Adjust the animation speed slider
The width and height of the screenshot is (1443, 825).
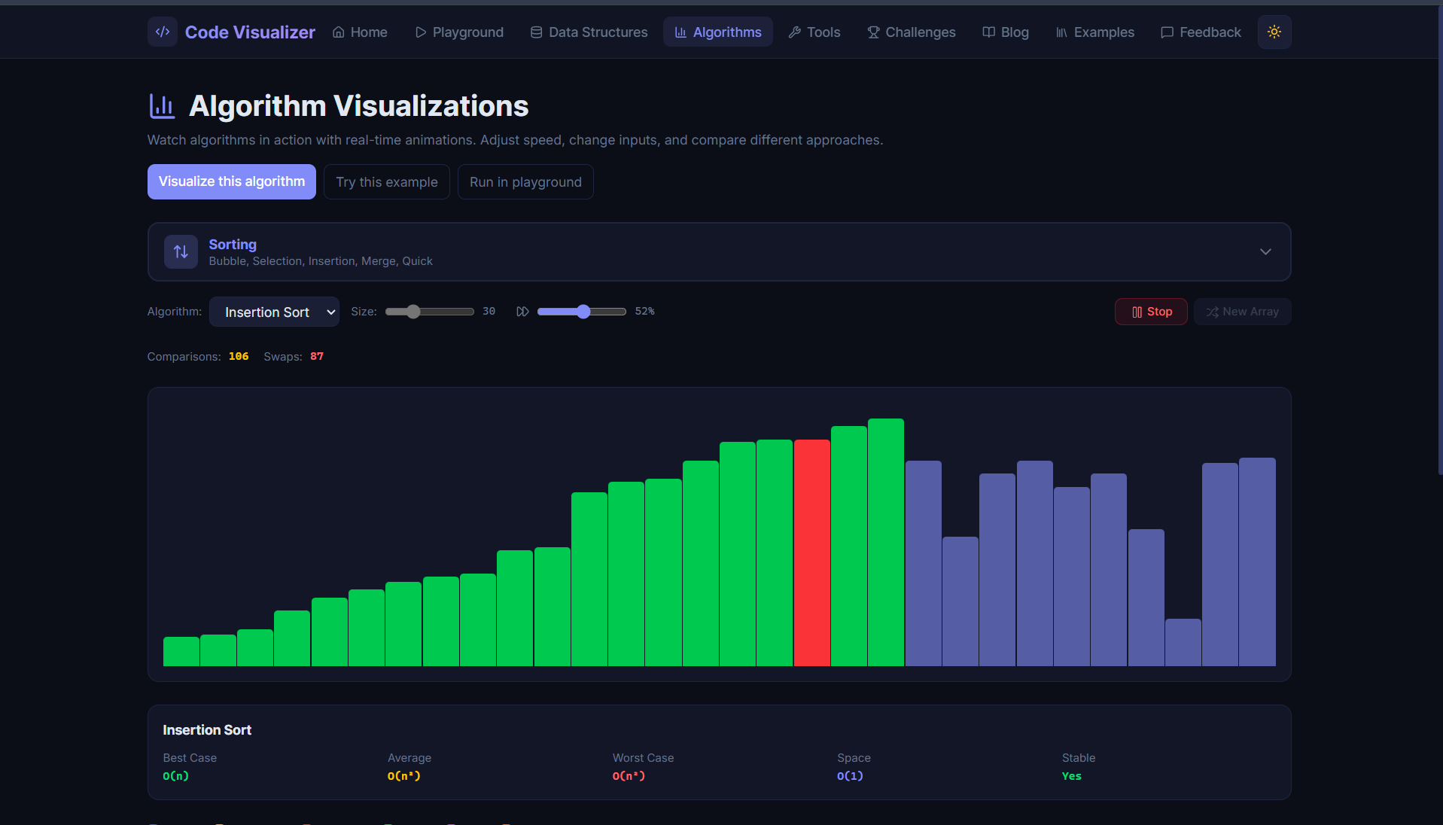click(x=582, y=312)
